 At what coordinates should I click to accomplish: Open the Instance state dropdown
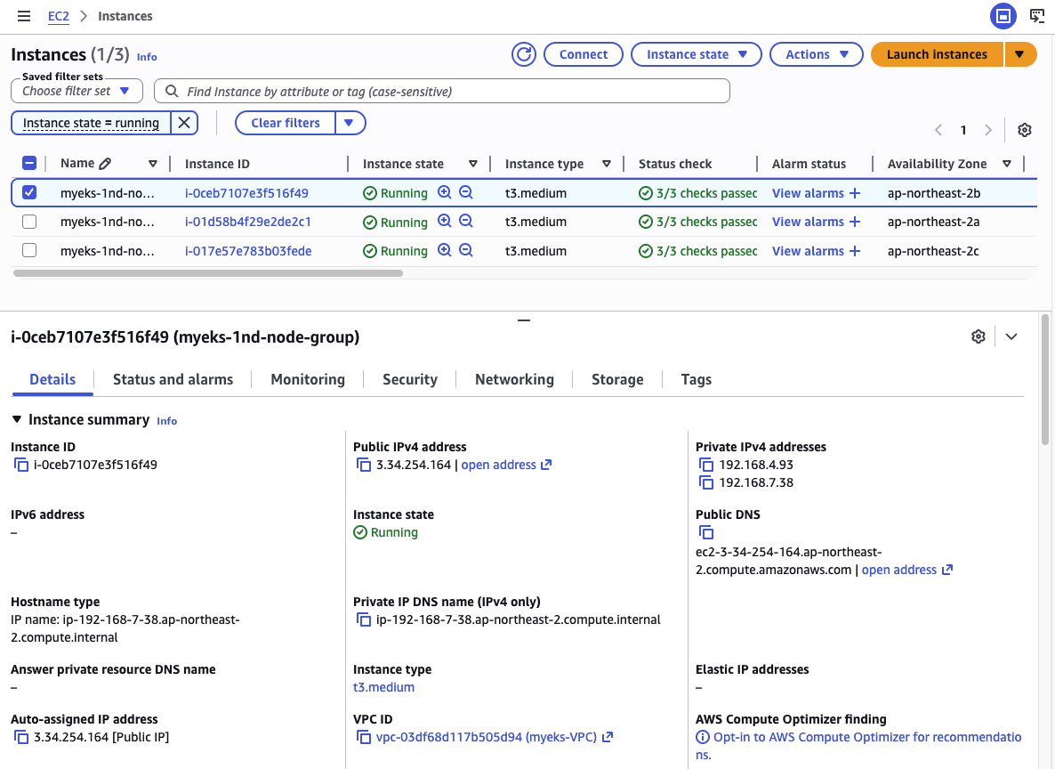click(696, 54)
